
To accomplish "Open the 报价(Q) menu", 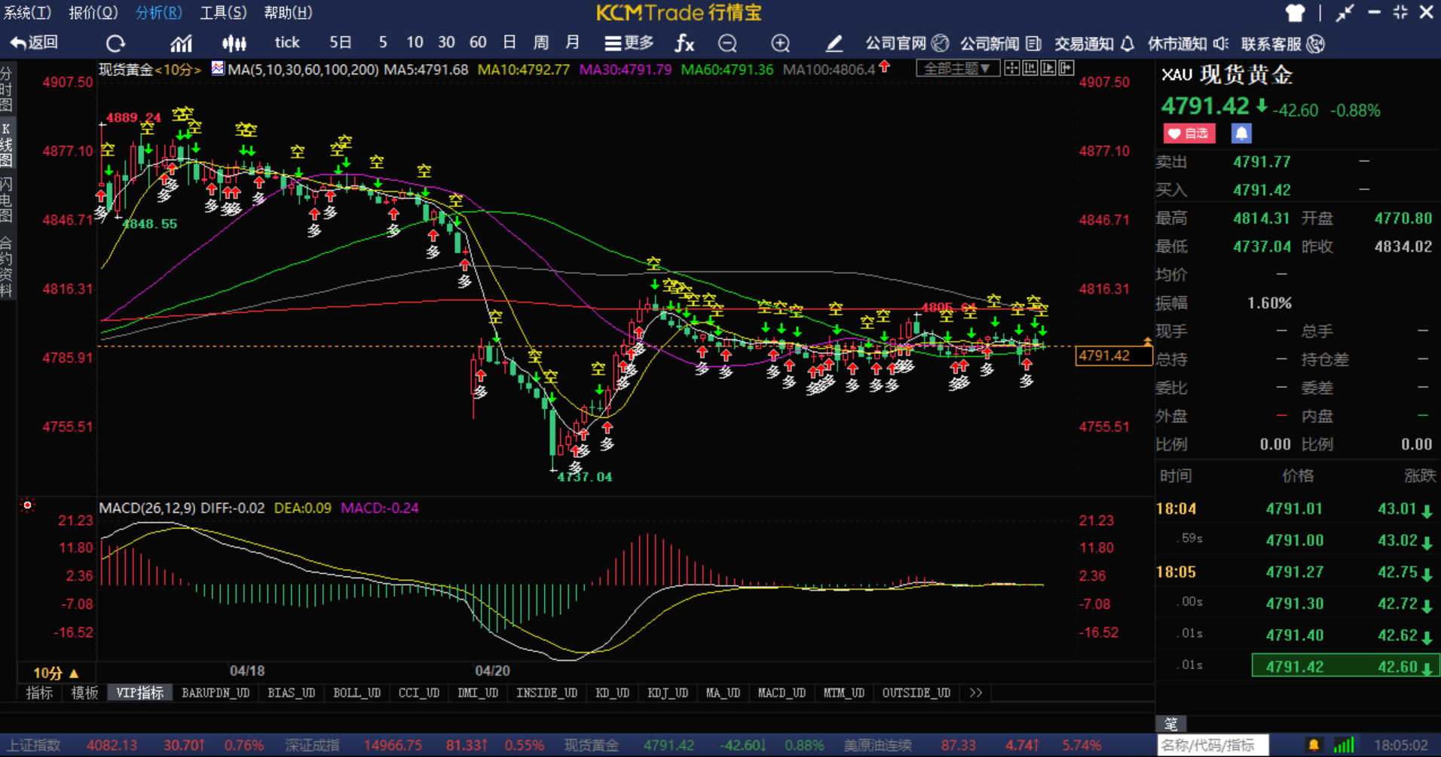I will point(93,12).
